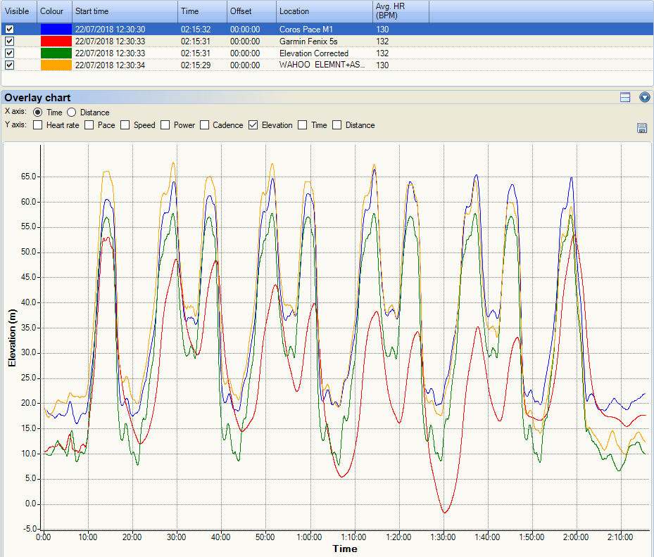Click the Avg. HR (BPM) column header
The image size is (654, 557).
tap(399, 11)
